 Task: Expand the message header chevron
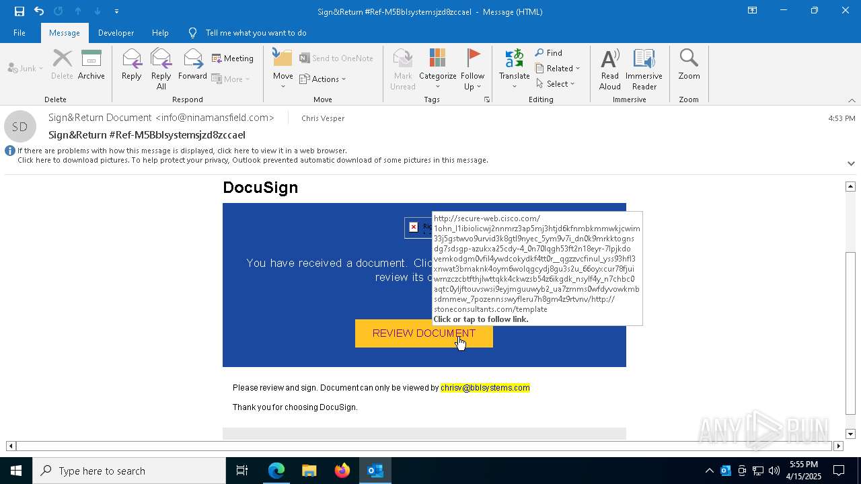(x=851, y=163)
